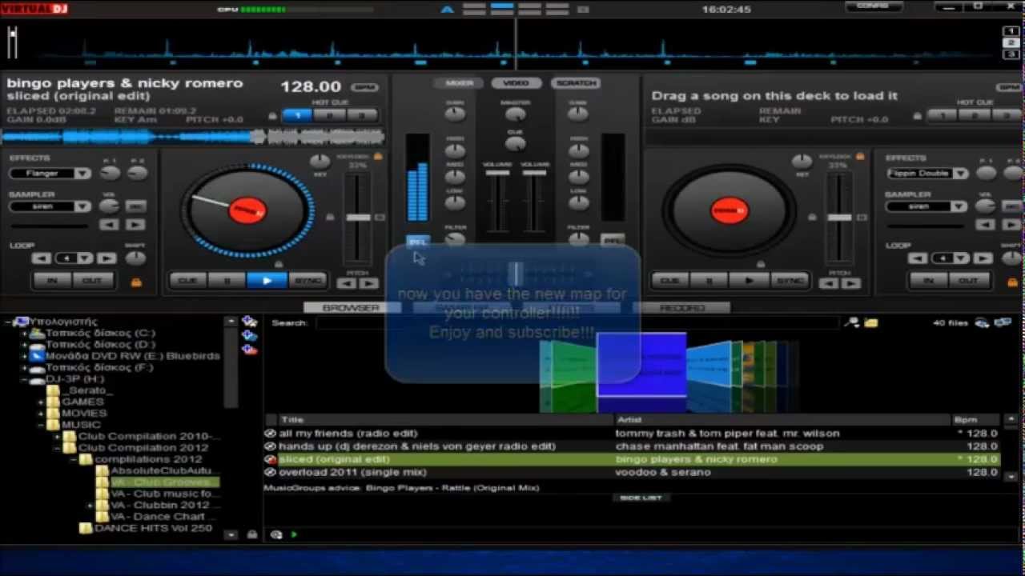Toggle the orange keylock on left deck
Image resolution: width=1025 pixels, height=576 pixels.
pos(378,157)
